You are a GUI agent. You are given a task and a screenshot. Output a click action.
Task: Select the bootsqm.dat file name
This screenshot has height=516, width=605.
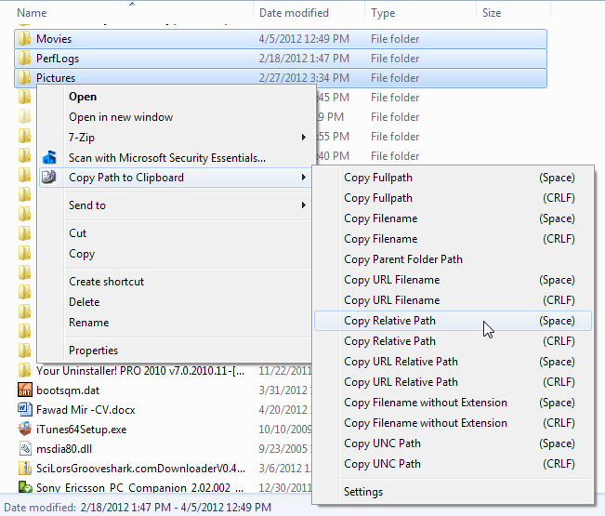pyautogui.click(x=68, y=390)
